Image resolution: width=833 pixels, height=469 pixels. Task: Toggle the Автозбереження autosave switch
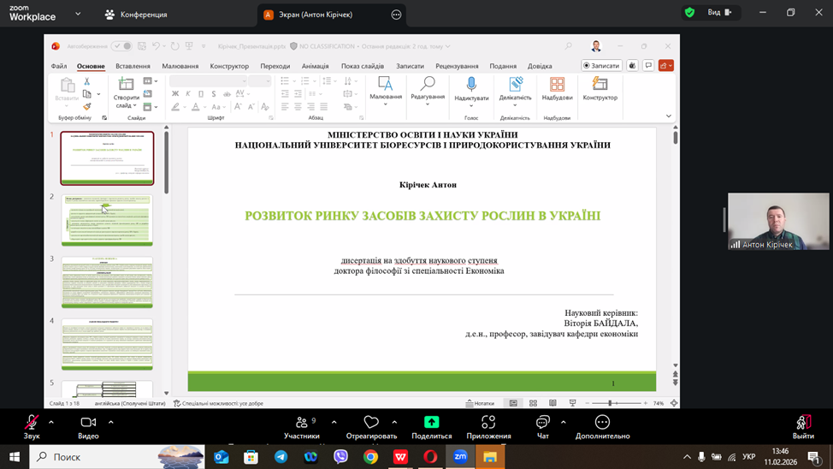point(122,46)
